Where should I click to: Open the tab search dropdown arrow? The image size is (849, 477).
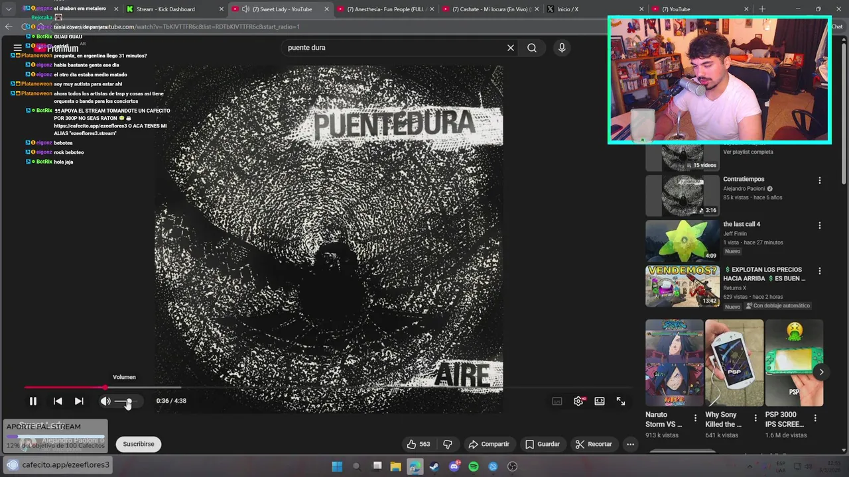point(9,9)
